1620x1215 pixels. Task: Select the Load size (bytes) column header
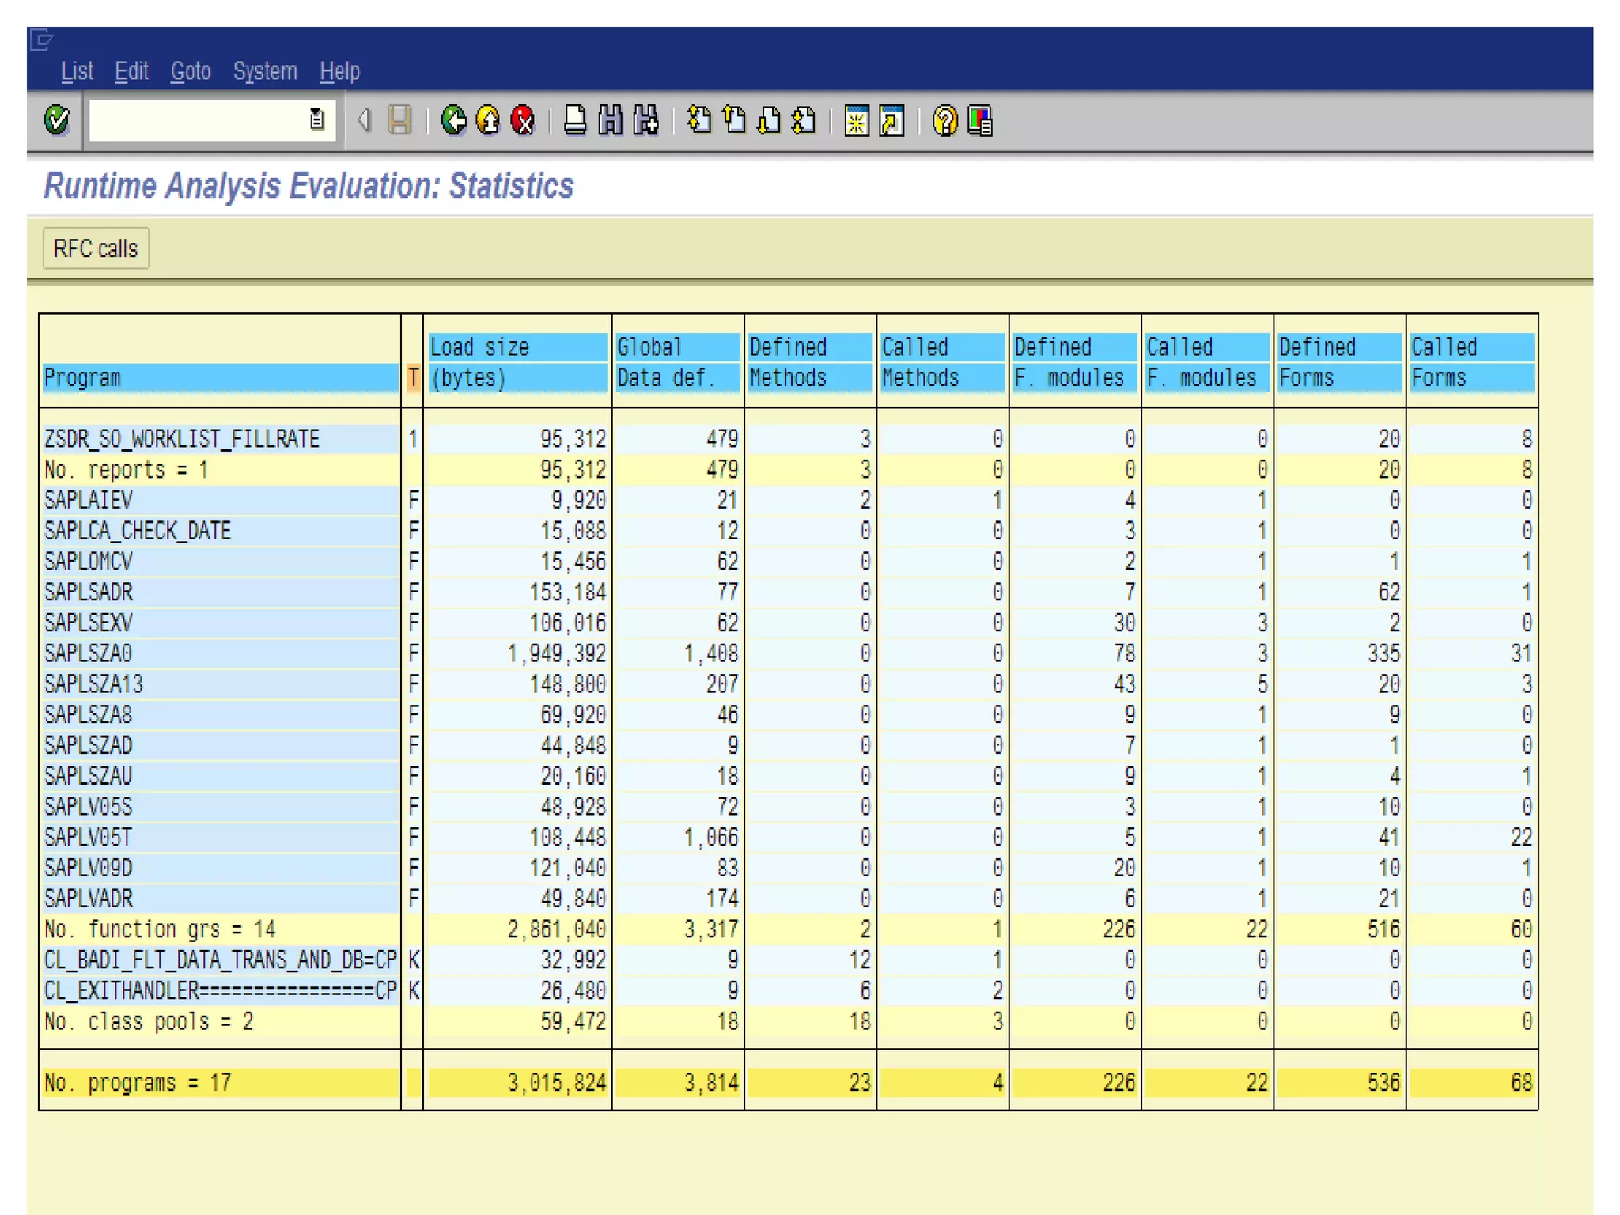(517, 362)
